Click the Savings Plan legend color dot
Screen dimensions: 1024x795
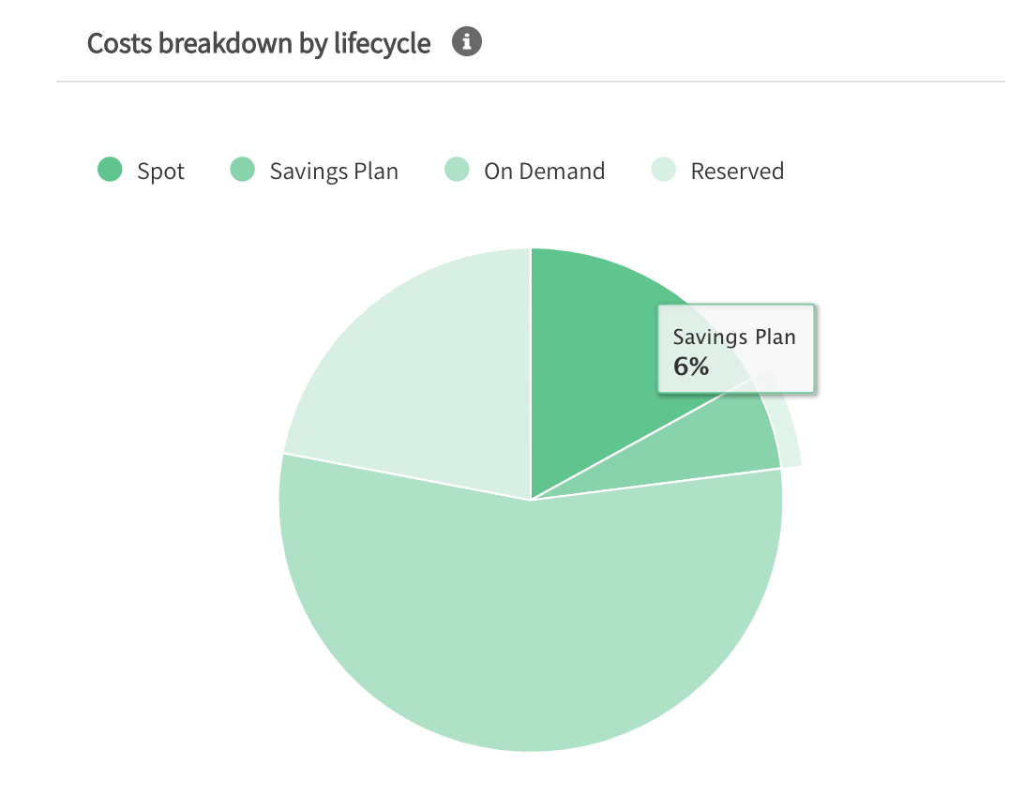click(x=243, y=171)
